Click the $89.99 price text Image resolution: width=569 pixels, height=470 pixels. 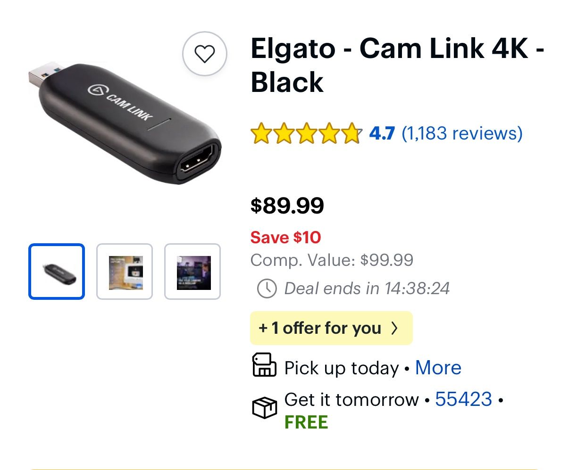[287, 205]
